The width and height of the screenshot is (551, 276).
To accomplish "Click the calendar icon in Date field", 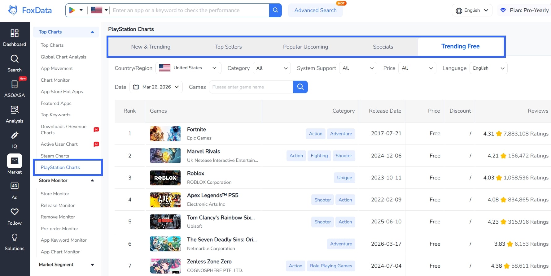I will click(136, 87).
